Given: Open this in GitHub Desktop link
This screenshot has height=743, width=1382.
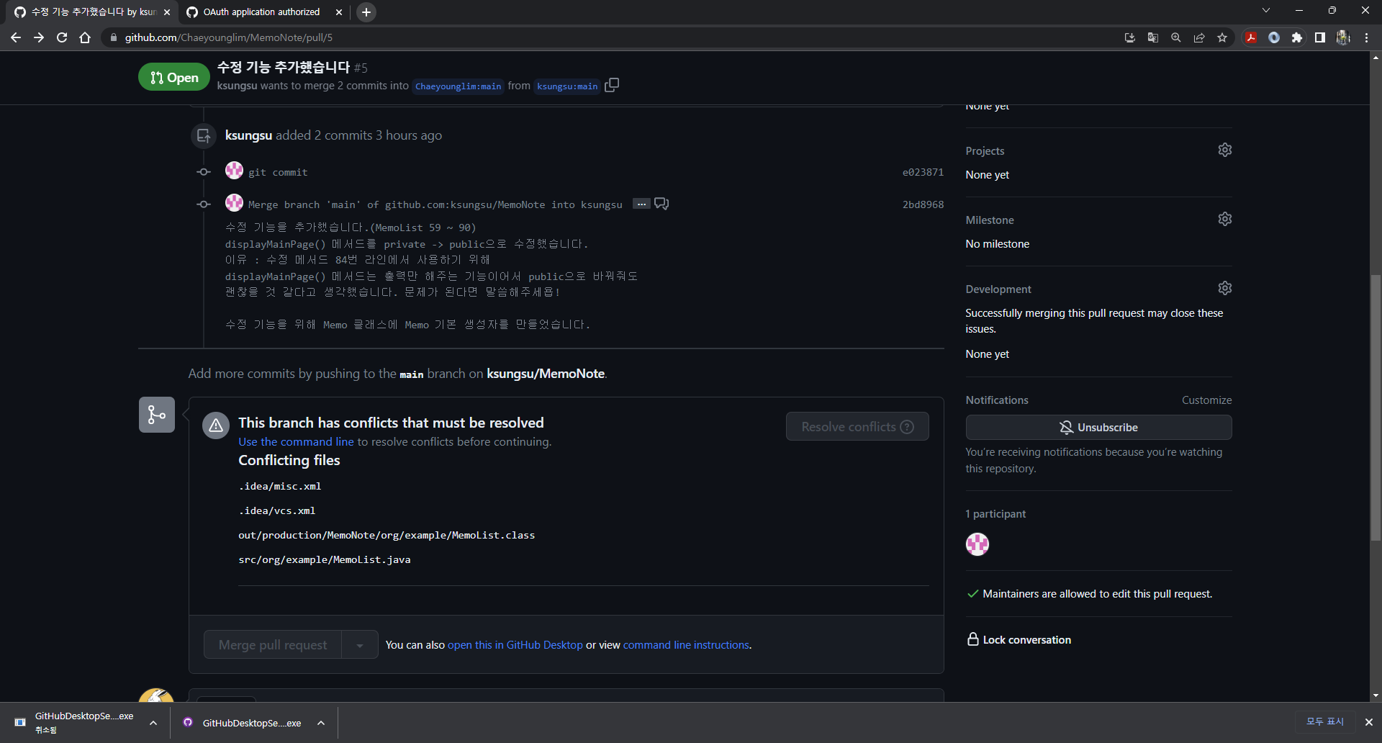Looking at the screenshot, I should coord(515,645).
